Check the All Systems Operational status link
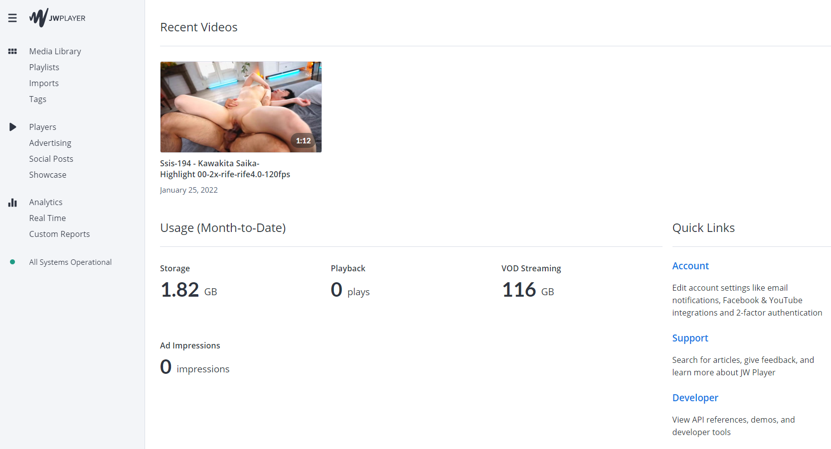Image resolution: width=831 pixels, height=449 pixels. 70,262
